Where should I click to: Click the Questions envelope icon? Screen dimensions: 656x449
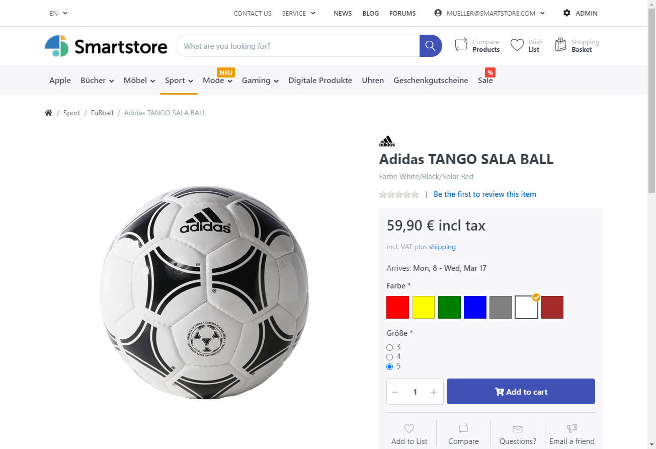(517, 428)
